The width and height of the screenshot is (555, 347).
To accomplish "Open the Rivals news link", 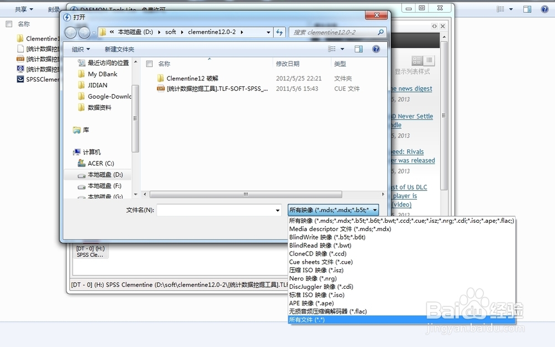I will tap(413, 156).
